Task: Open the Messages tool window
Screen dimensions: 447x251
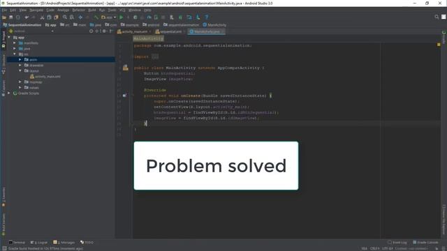Action: tap(64, 243)
